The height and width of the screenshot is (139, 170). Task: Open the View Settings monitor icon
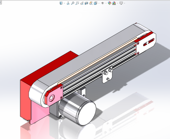121,3
